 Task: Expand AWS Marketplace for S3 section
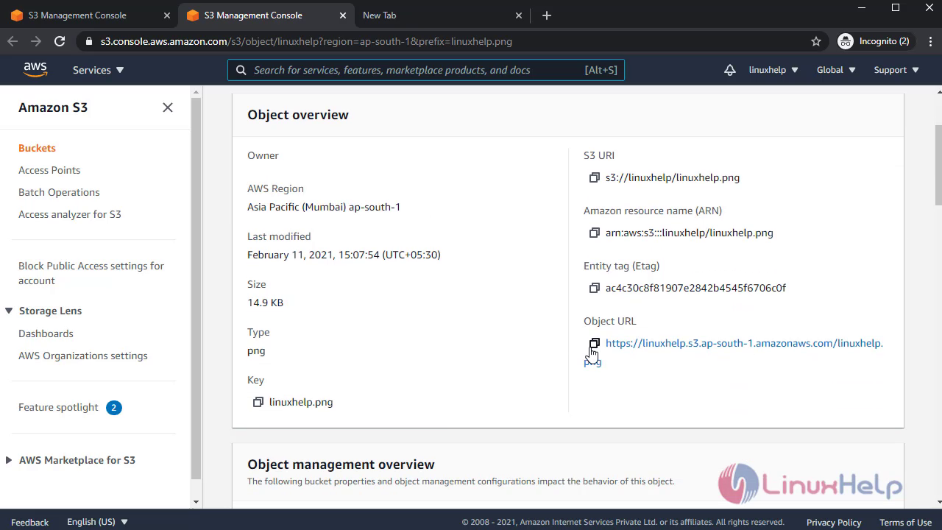tap(9, 460)
